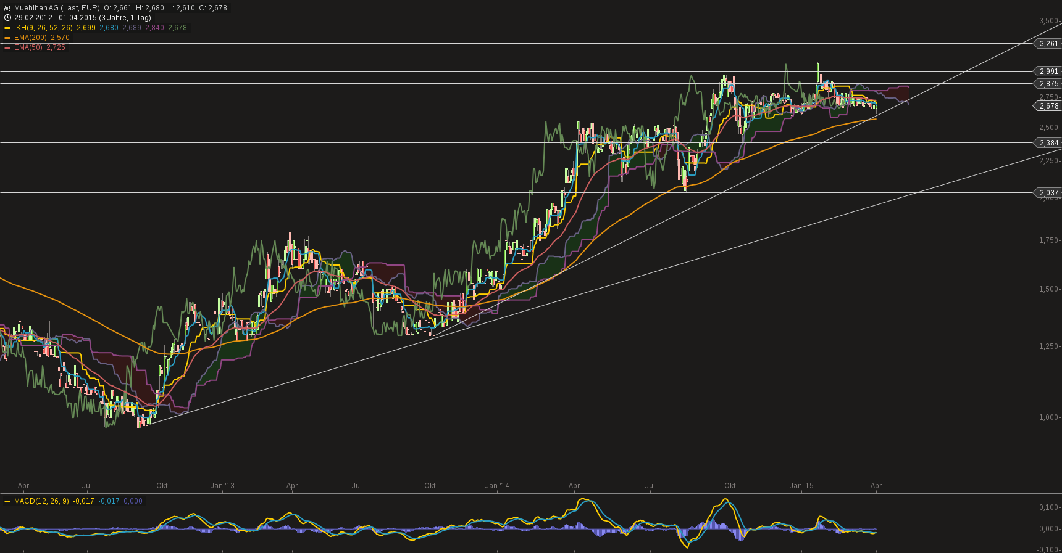Select the 2,384 support line price tag
The width and height of the screenshot is (1062, 553).
coord(1048,143)
